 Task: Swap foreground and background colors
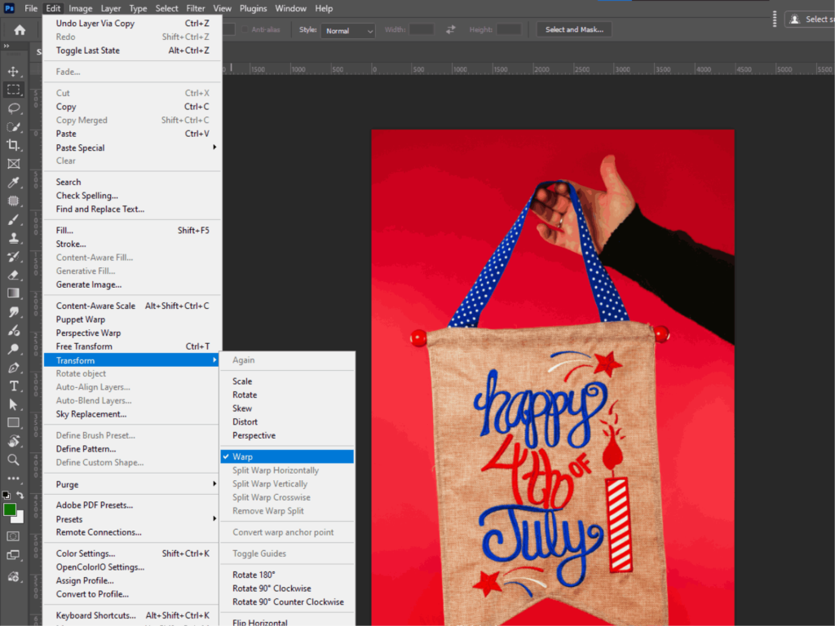pyautogui.click(x=20, y=495)
